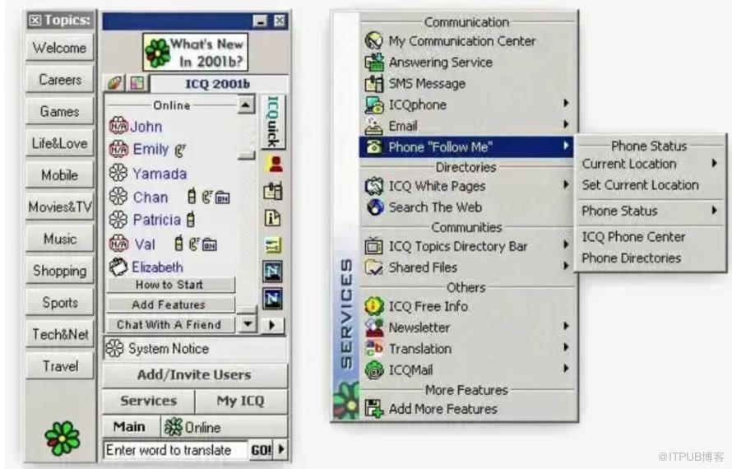The image size is (732, 469).
Task: Click the 'Enter word to translate' field
Action: (175, 450)
